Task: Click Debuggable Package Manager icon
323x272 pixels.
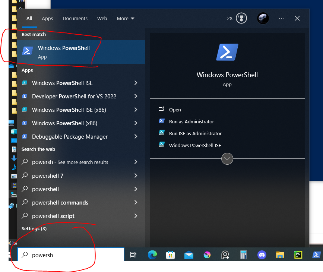Action: point(25,136)
